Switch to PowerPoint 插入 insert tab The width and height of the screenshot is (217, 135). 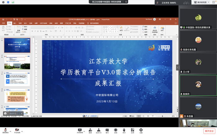[15, 23]
